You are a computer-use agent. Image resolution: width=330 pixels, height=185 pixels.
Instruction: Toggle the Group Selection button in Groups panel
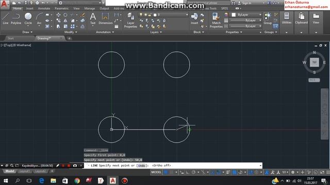click(x=275, y=26)
